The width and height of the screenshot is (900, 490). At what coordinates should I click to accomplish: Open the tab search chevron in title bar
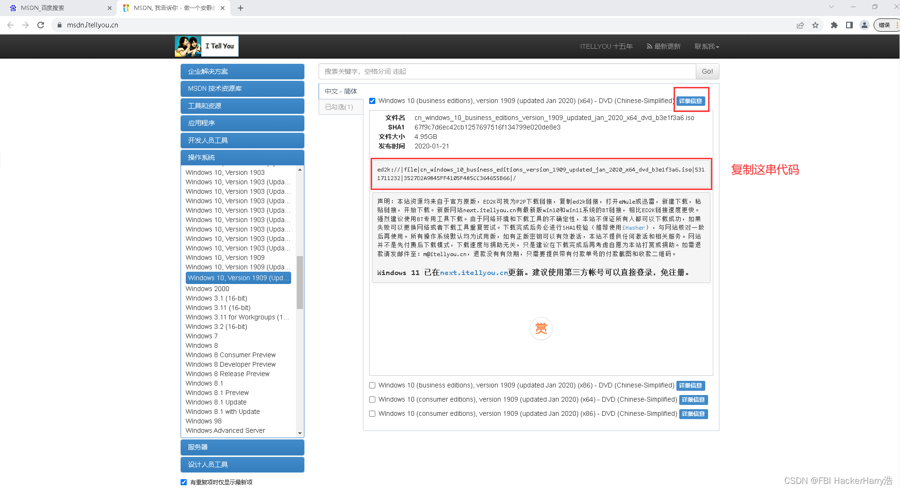coord(831,7)
